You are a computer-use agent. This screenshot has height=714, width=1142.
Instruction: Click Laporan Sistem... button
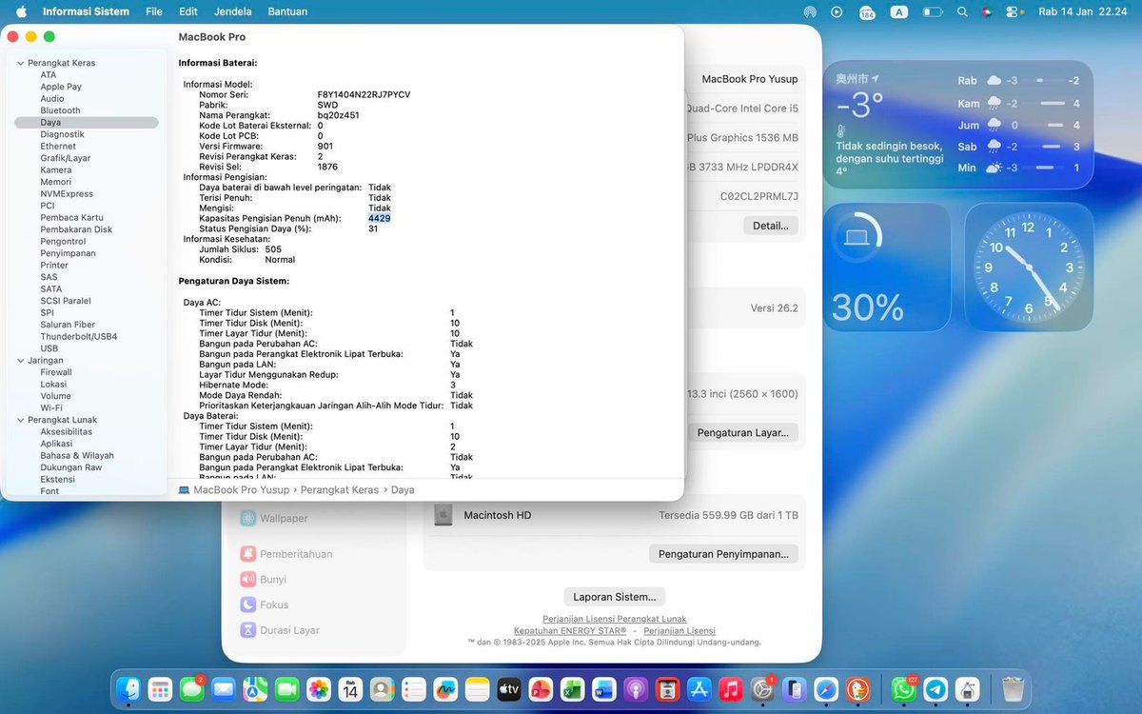click(615, 597)
